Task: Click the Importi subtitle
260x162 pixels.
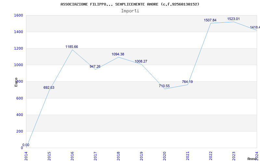Action: click(130, 11)
